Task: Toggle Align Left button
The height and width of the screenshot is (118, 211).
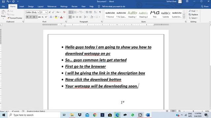Action: (70, 17)
